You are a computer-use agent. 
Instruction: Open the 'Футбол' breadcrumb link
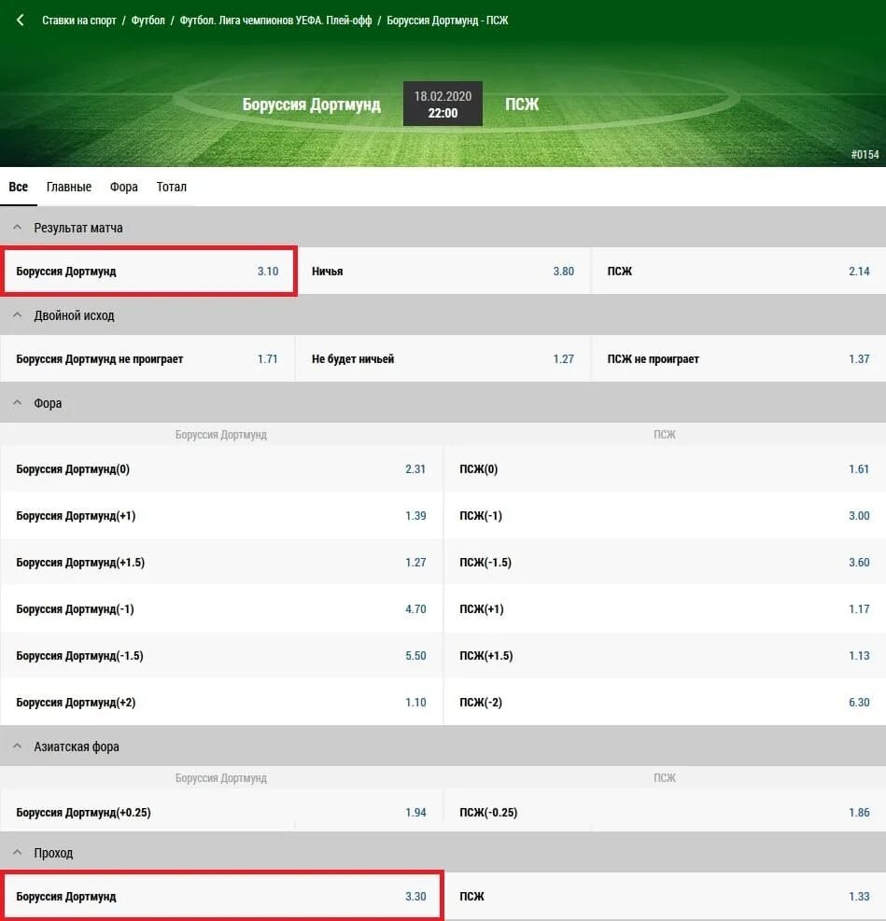148,21
